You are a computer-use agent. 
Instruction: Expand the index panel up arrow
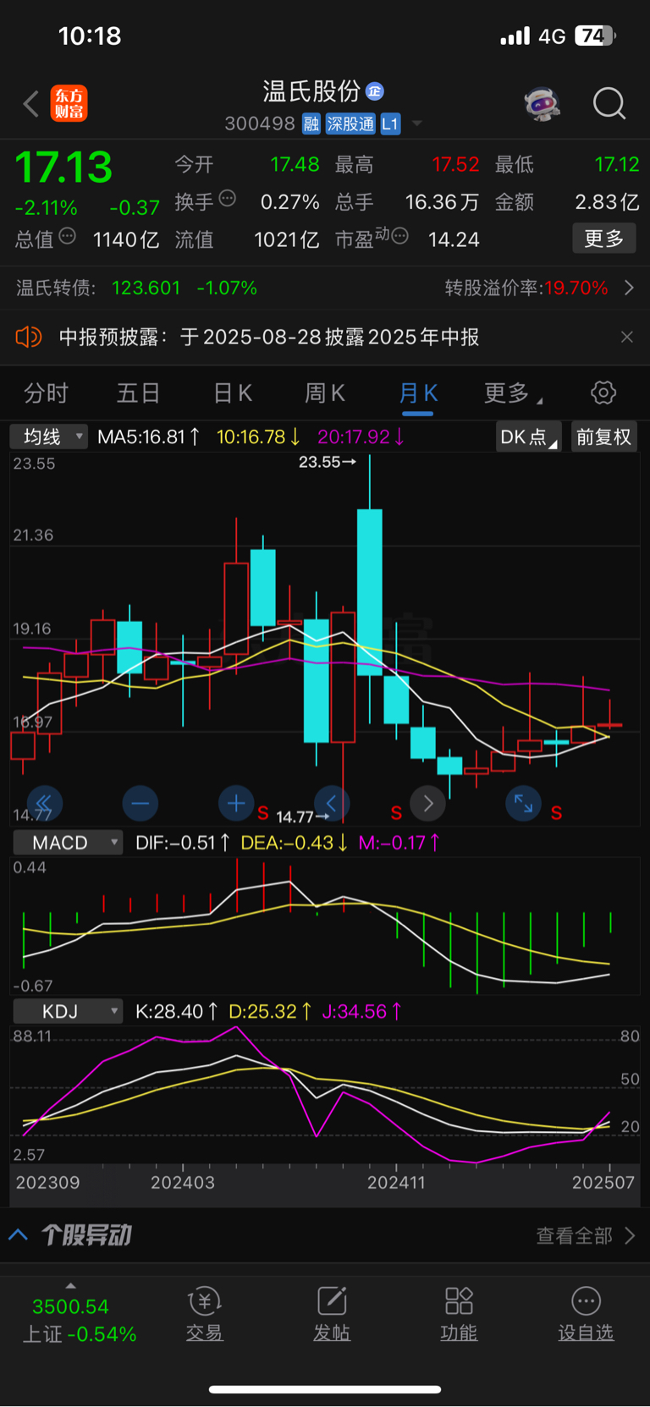[x=70, y=1285]
